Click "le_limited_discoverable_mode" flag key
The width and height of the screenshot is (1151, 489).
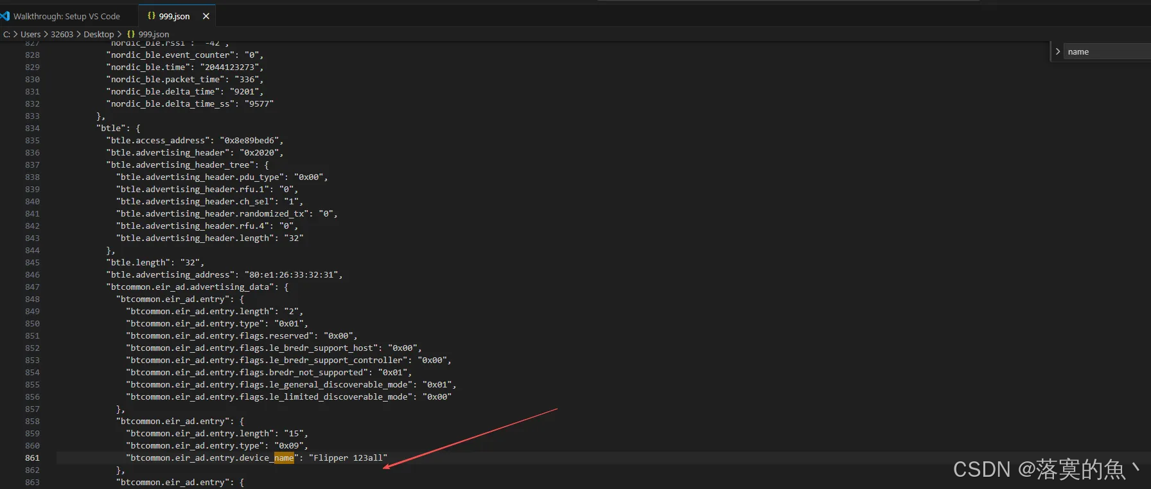(x=270, y=396)
